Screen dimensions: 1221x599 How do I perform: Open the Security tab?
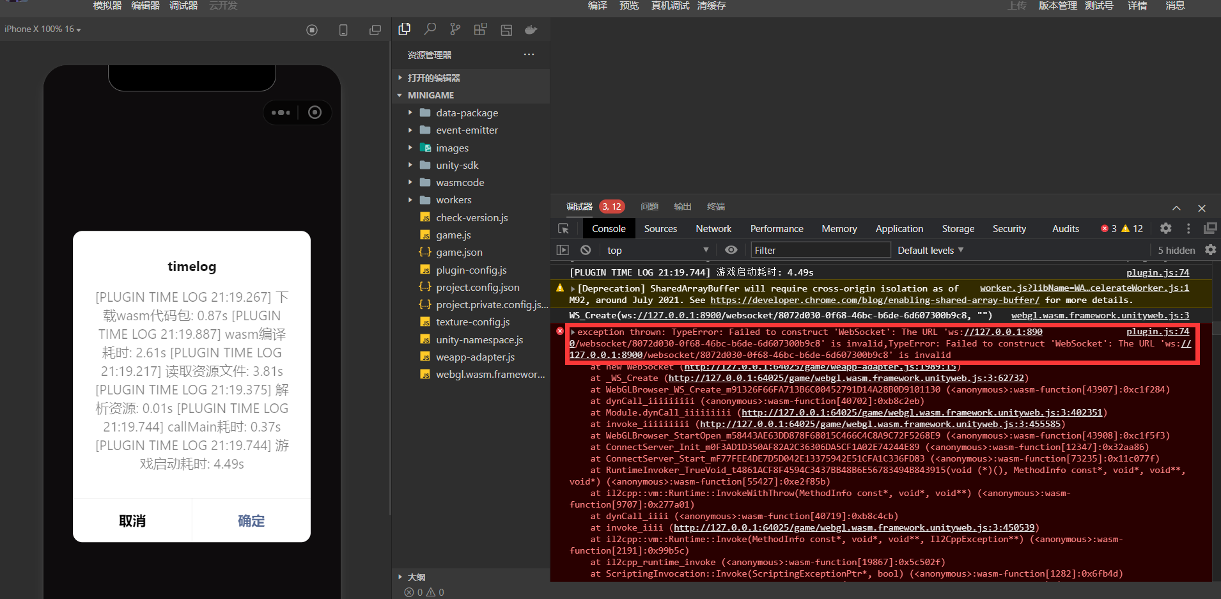click(1009, 228)
